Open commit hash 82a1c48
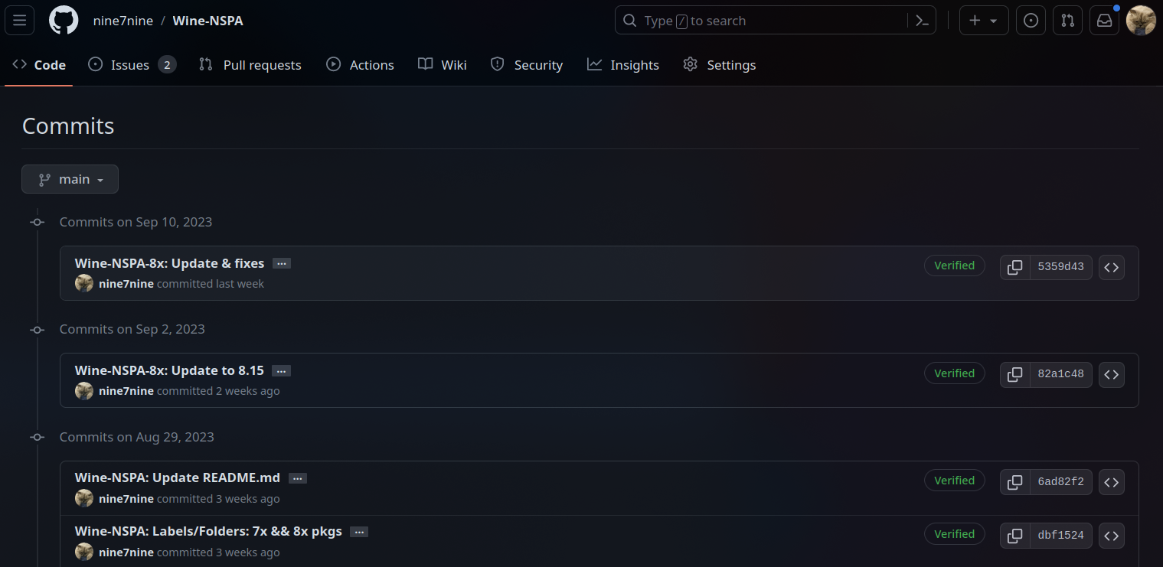1163x567 pixels. [1060, 374]
